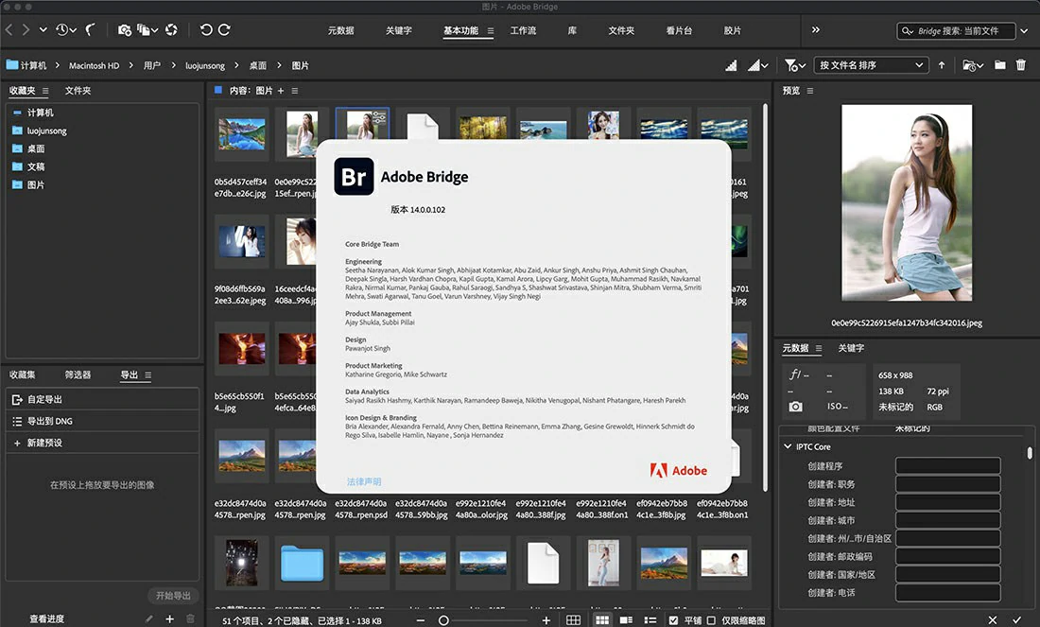Open the thumbnail quality options dropdown
The image size is (1040, 627).
click(758, 65)
